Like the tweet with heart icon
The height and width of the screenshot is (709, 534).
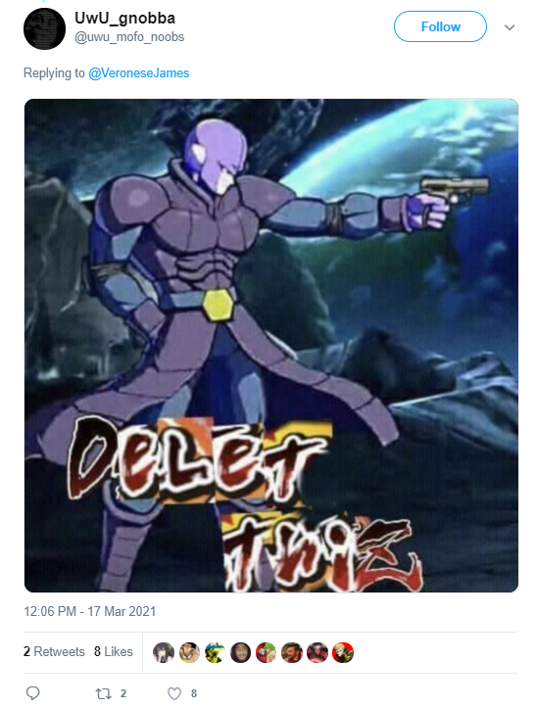click(x=174, y=693)
